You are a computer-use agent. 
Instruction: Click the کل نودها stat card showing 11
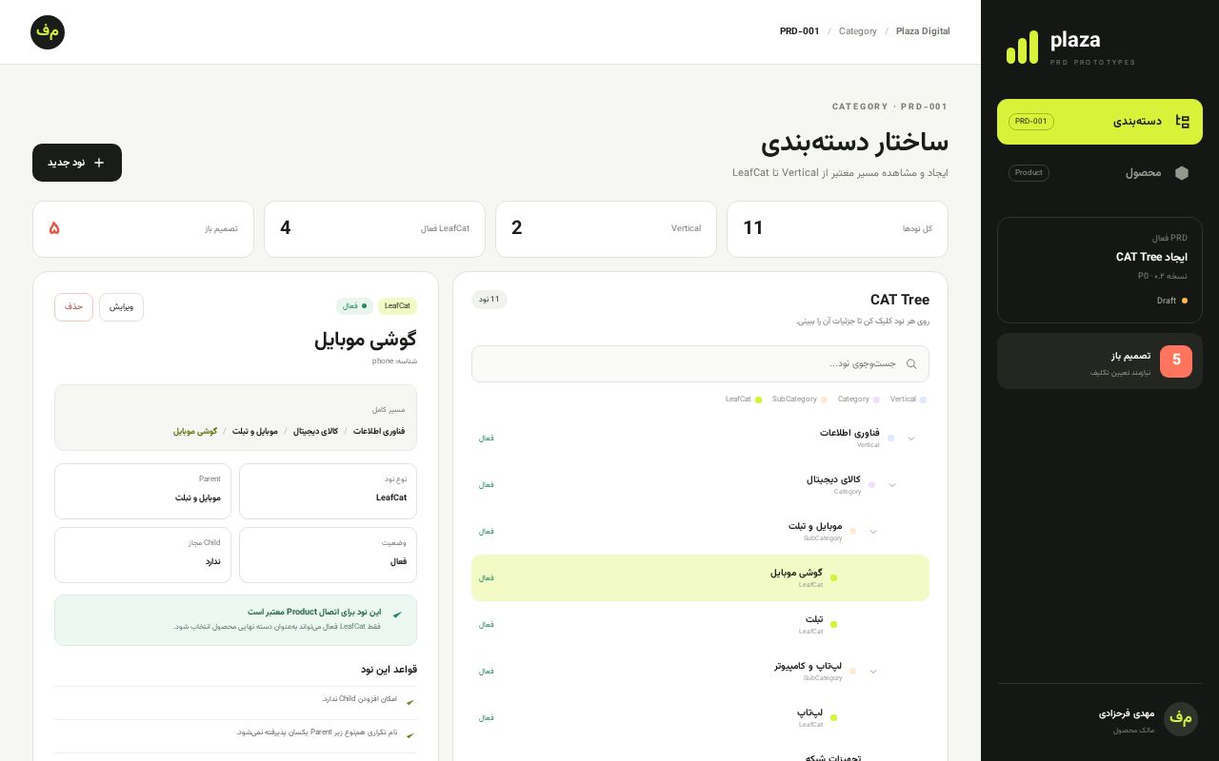coord(837,229)
